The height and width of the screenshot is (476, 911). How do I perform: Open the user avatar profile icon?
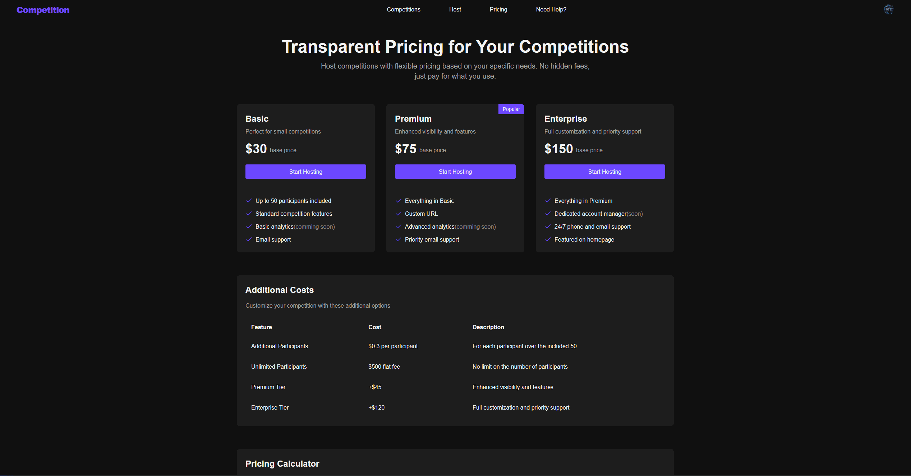(889, 10)
